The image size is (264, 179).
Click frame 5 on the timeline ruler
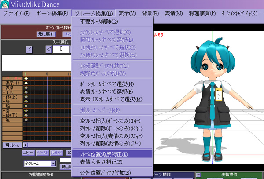click(47, 74)
